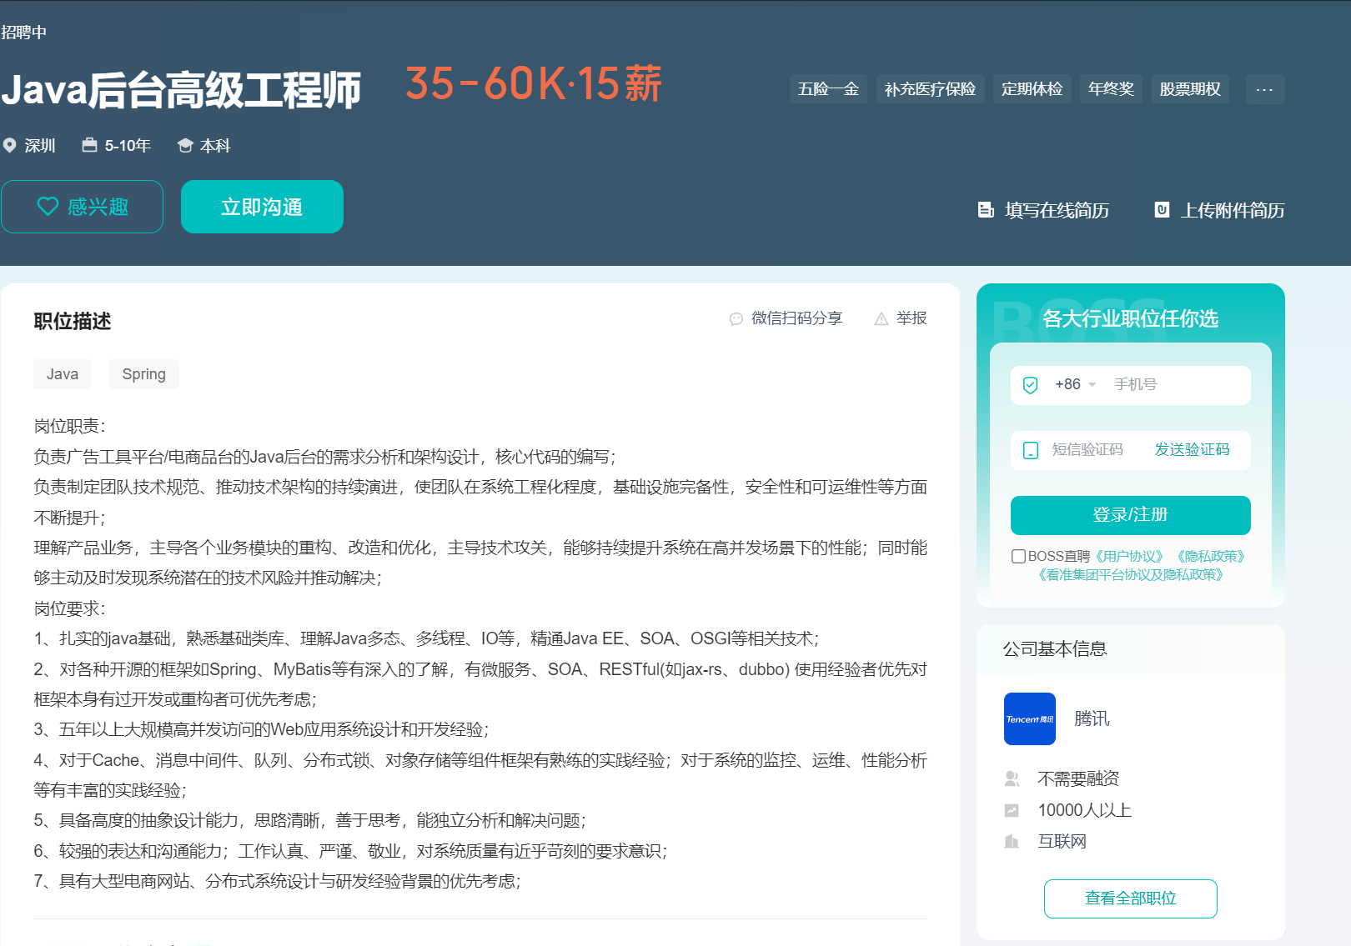Open the 《隐私政策》 link
1351x946 pixels.
tap(1211, 556)
